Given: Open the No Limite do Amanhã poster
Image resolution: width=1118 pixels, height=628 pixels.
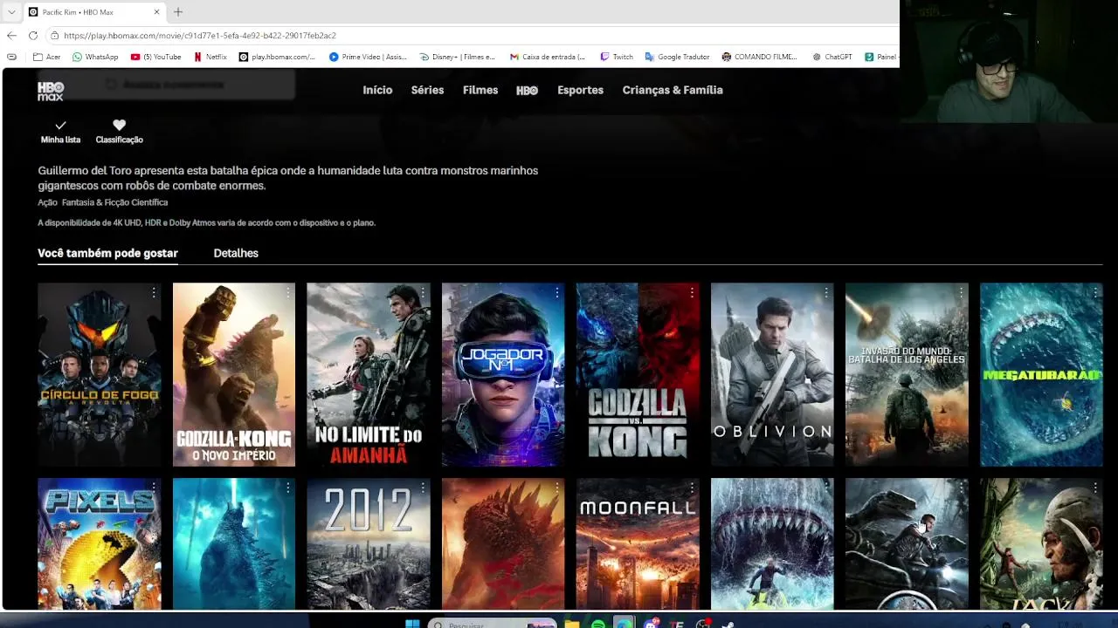Looking at the screenshot, I should click(x=368, y=374).
